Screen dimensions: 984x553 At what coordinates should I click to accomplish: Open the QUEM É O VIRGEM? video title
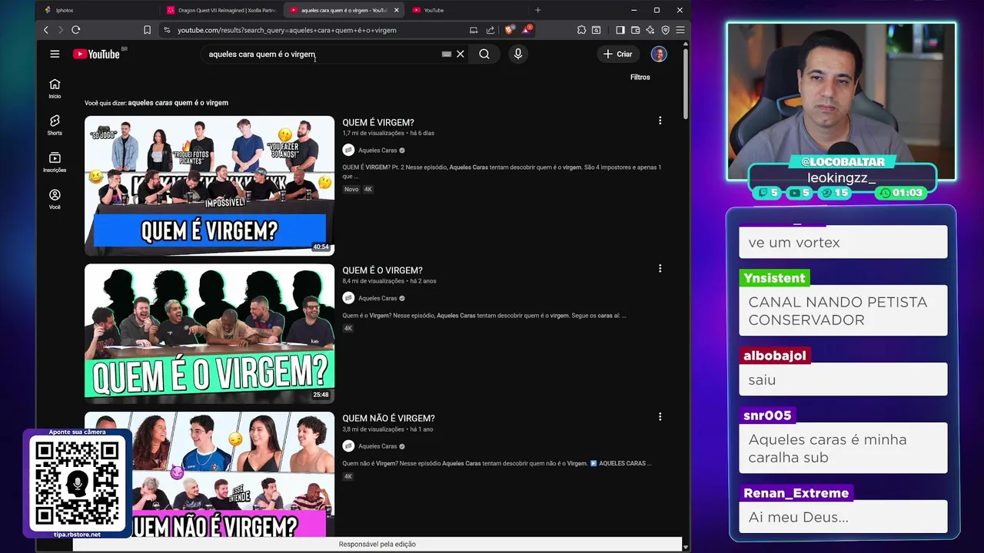tap(383, 270)
